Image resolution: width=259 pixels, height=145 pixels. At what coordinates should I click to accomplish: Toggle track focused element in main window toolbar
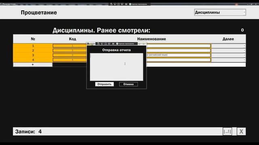(x=122, y=4)
